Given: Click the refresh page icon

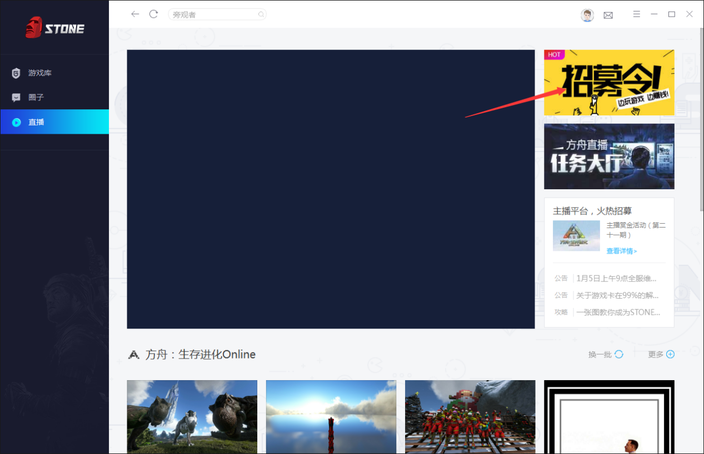Looking at the screenshot, I should [x=154, y=14].
